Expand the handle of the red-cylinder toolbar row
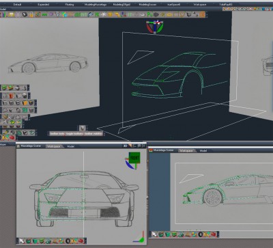This screenshot has height=248, width=273. pyautogui.click(x=29, y=96)
